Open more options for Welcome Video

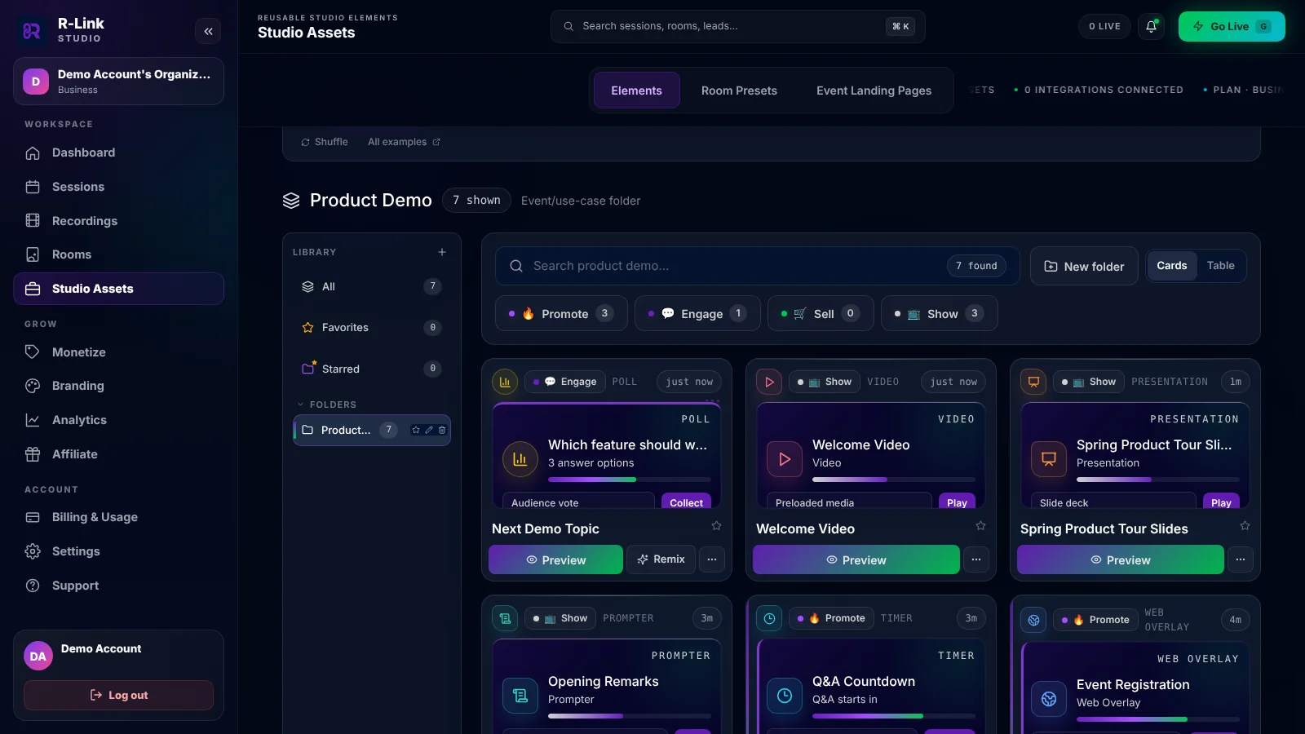coord(976,559)
